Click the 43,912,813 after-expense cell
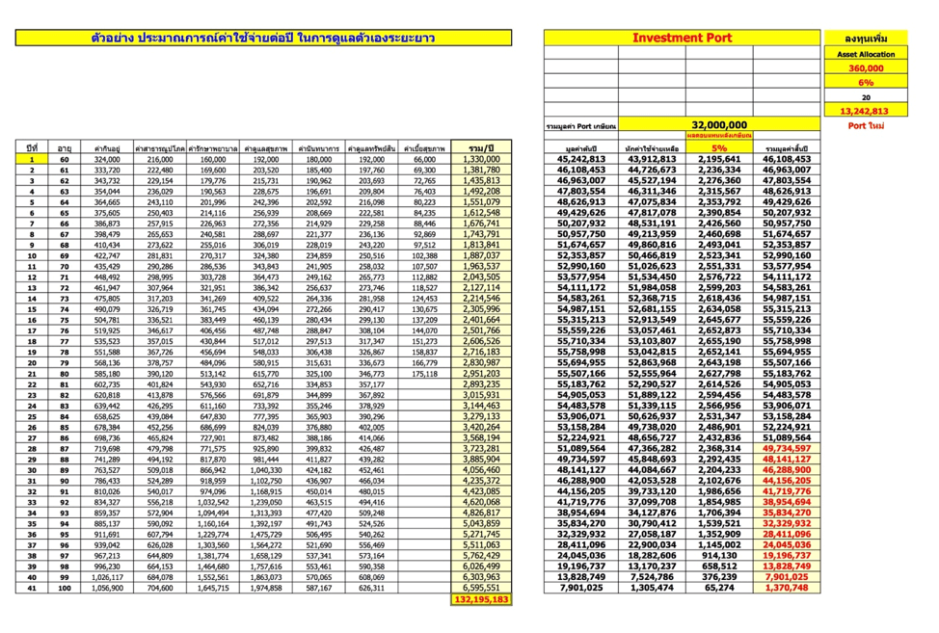The image size is (939, 633). pos(652,159)
